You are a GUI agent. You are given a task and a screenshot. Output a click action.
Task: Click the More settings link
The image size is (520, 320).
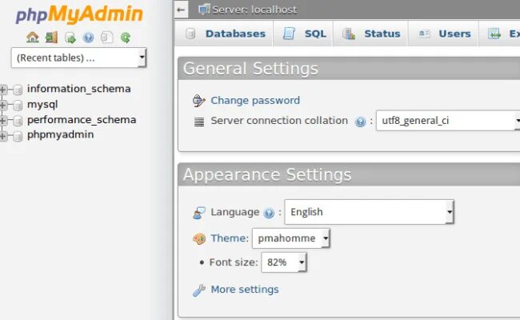click(x=245, y=290)
